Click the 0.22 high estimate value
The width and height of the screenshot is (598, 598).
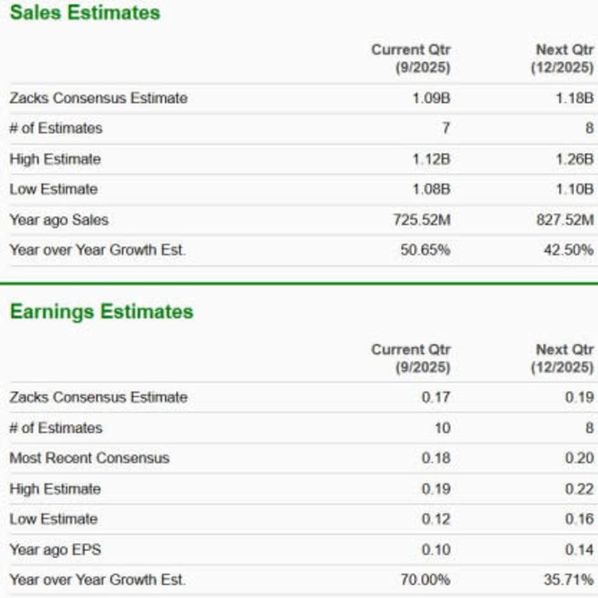click(x=579, y=489)
